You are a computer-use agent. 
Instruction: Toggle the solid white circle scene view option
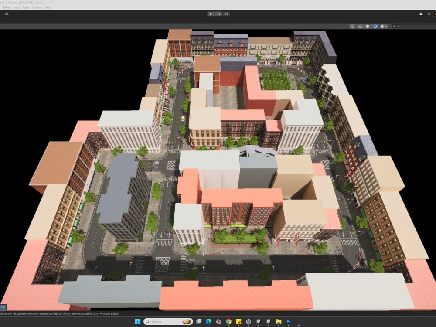pyautogui.click(x=368, y=26)
